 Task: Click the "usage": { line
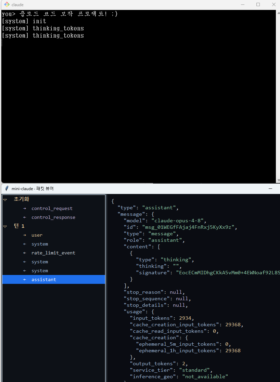pos(139,312)
